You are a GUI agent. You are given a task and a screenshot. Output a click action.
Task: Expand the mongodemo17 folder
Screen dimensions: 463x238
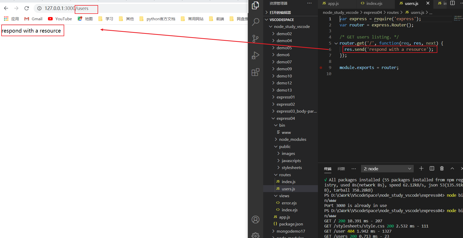pyautogui.click(x=290, y=231)
